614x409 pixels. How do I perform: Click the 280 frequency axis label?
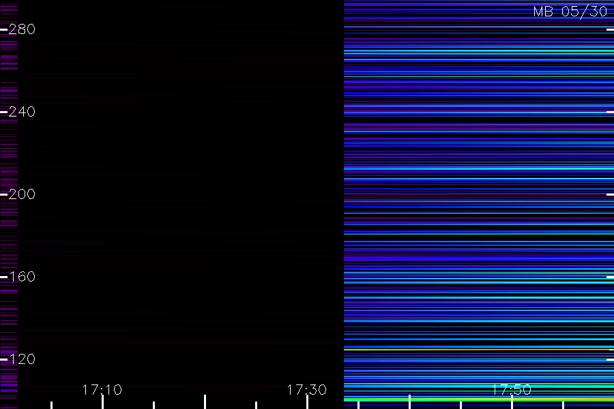click(22, 29)
